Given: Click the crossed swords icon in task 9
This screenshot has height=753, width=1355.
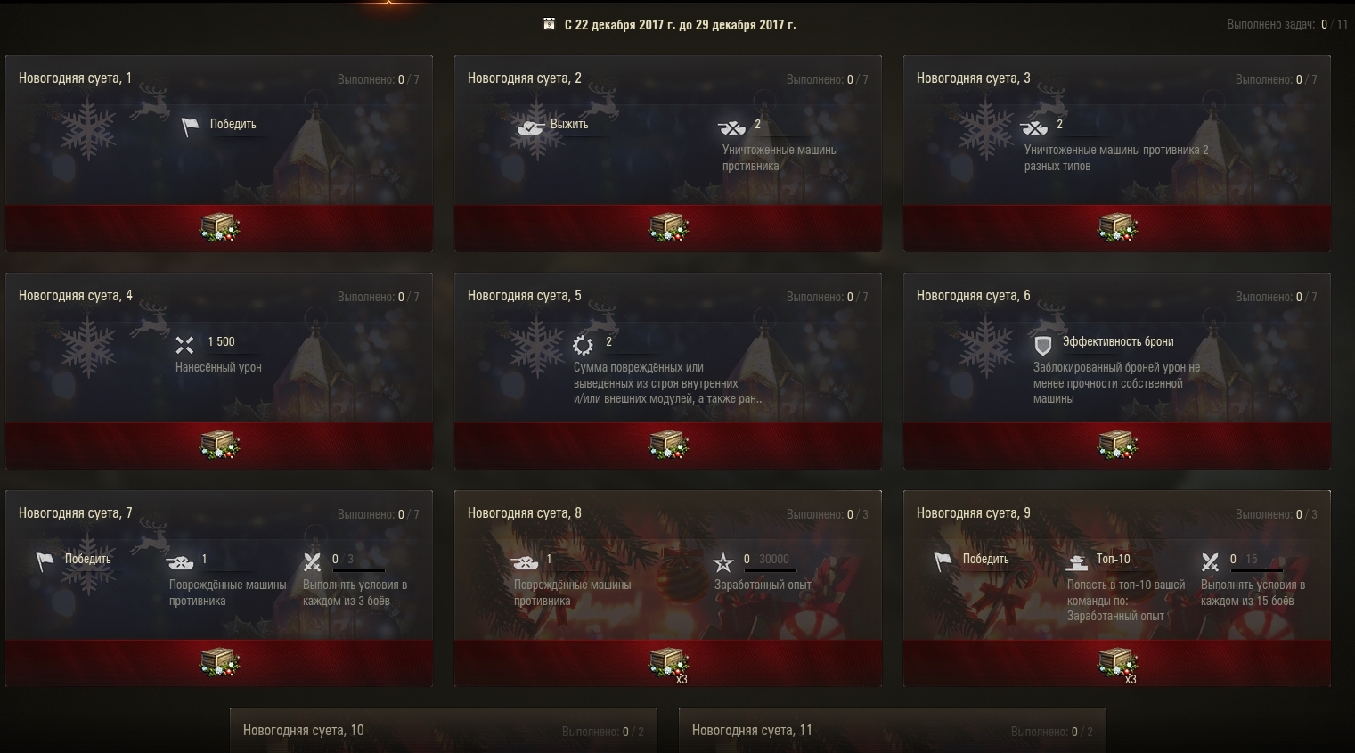Looking at the screenshot, I should tap(1210, 562).
